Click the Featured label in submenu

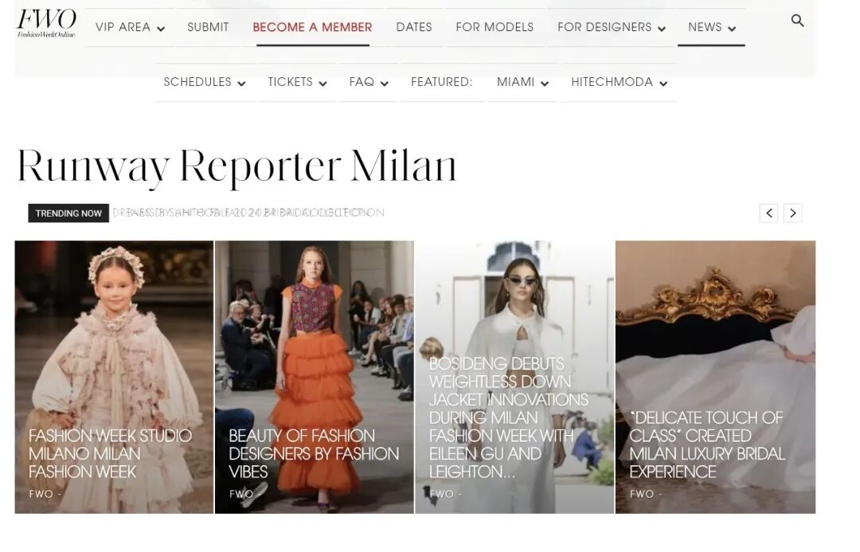click(x=441, y=82)
